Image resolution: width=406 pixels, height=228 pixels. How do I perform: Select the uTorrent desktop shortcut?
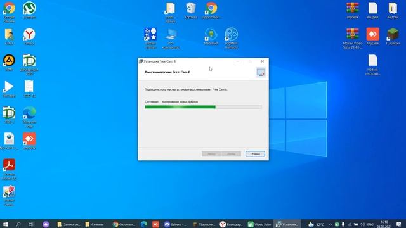click(29, 10)
